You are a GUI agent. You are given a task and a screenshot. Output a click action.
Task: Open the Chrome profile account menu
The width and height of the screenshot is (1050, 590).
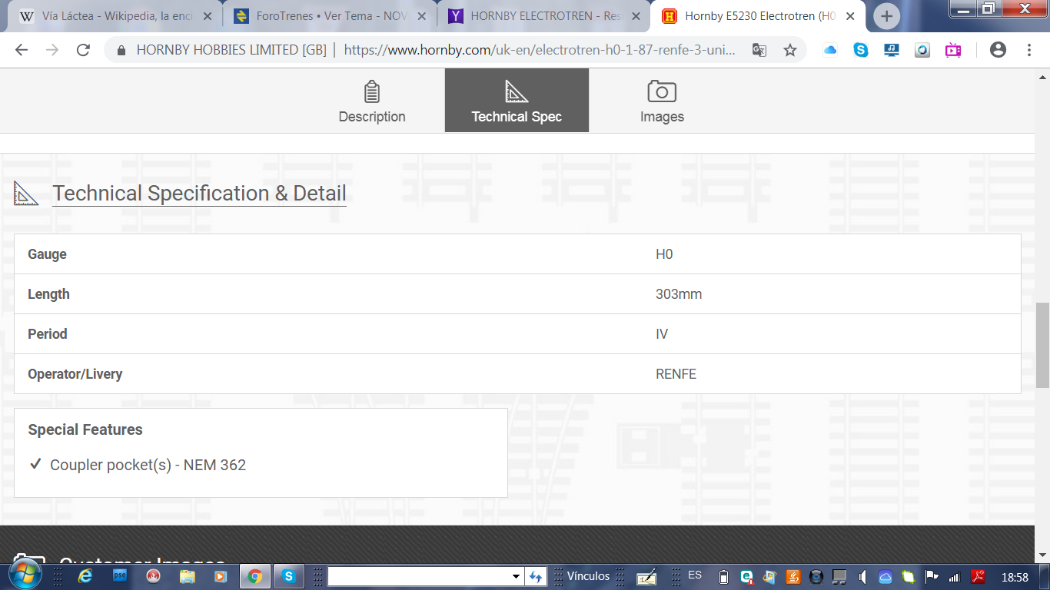[998, 50]
